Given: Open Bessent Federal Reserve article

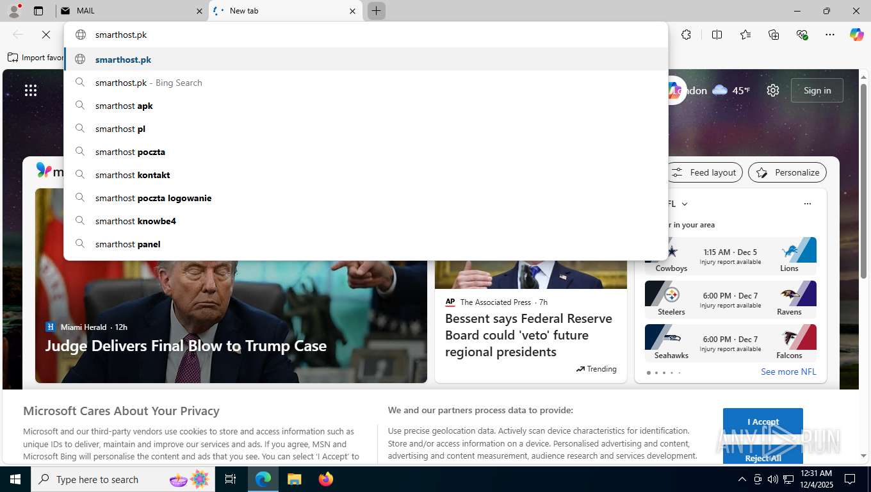Looking at the screenshot, I should click(529, 335).
